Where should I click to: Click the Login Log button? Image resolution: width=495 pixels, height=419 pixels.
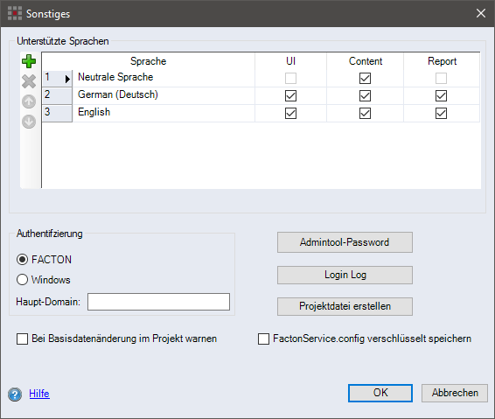tap(345, 275)
